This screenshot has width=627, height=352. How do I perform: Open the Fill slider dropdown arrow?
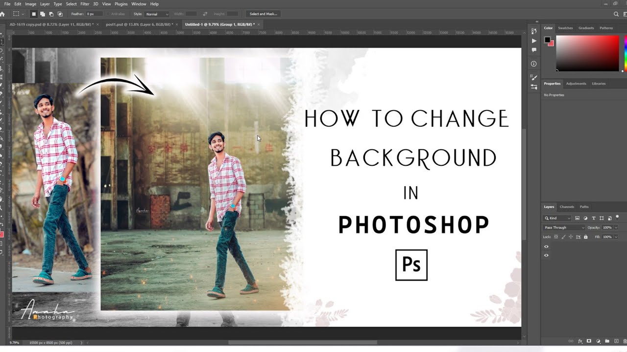[616, 237]
